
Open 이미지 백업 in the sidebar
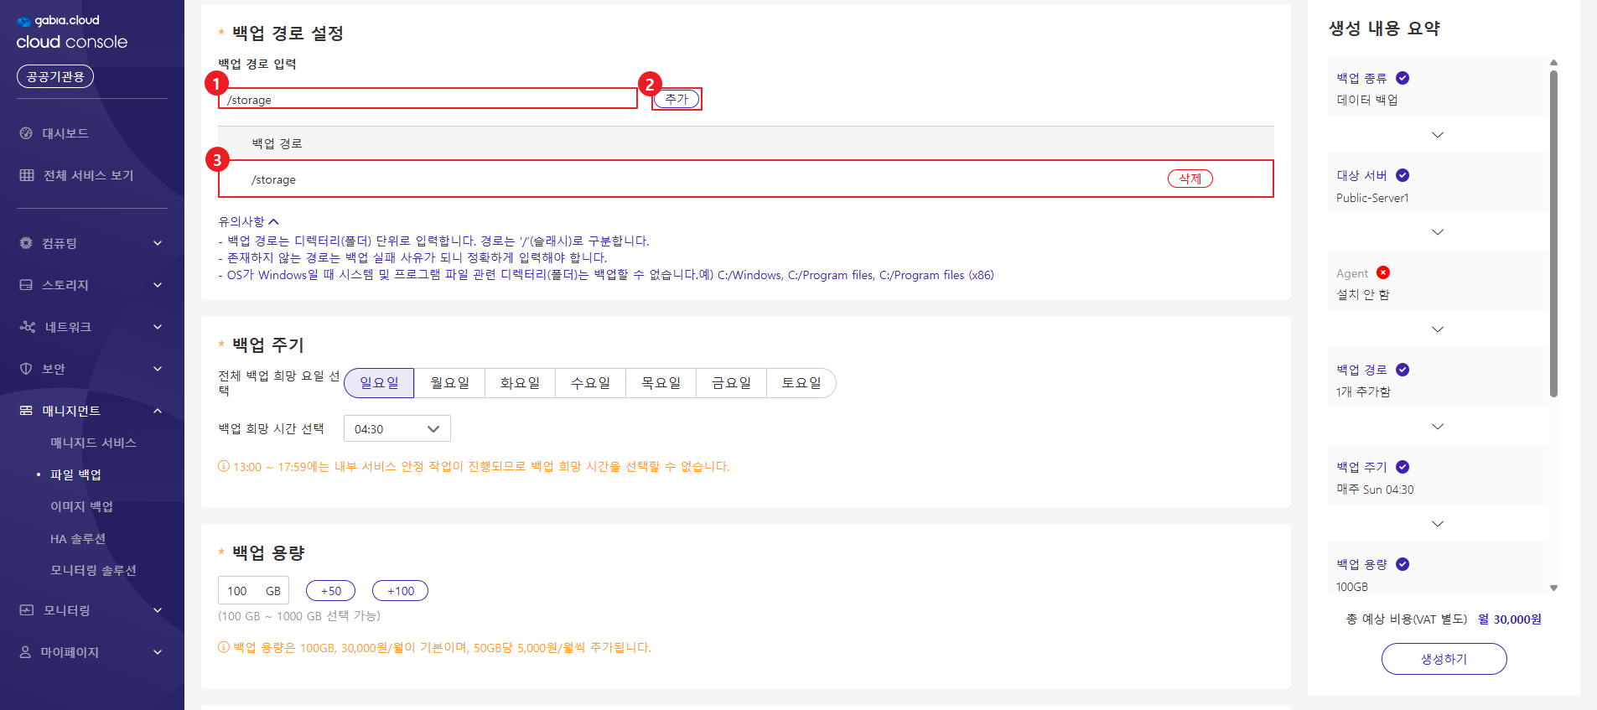81,506
